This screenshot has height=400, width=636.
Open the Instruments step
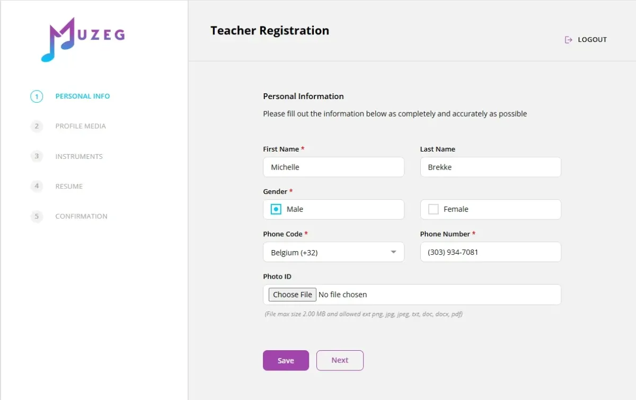(x=79, y=156)
